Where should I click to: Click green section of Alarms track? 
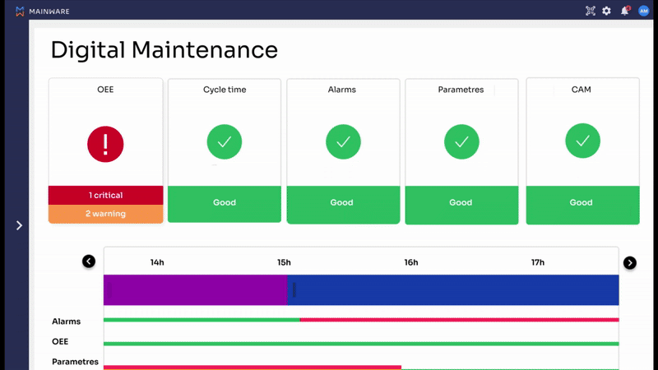[202, 320]
